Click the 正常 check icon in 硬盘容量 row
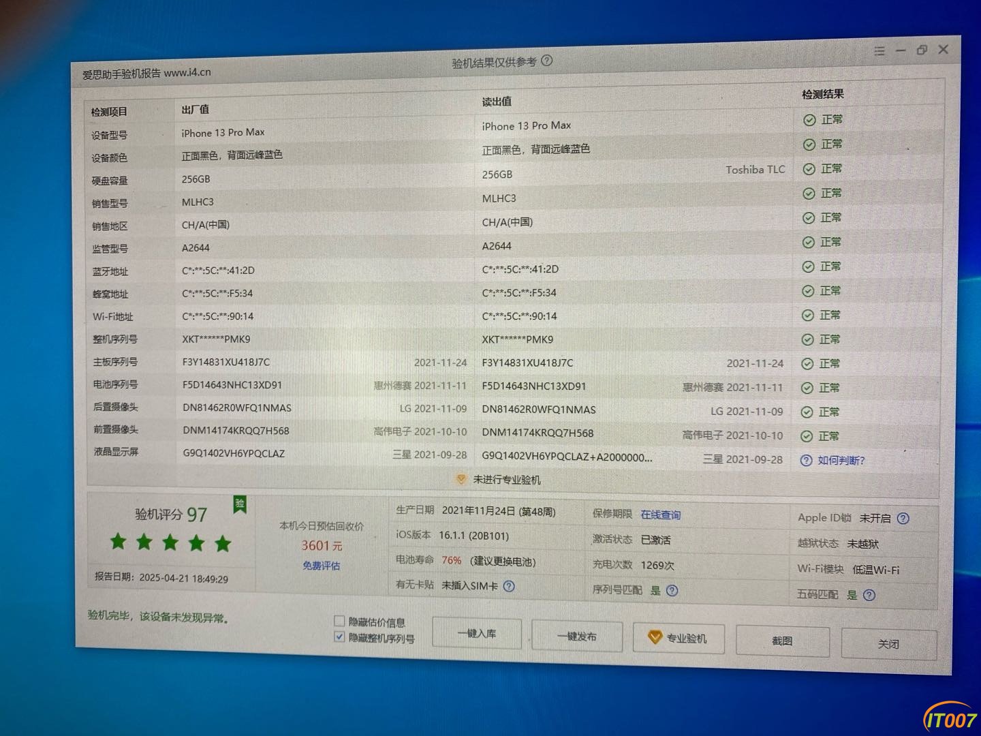The height and width of the screenshot is (736, 981). 809,169
